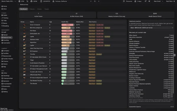
Task: Navigate forward with the right arrow
Action: (99, 1)
